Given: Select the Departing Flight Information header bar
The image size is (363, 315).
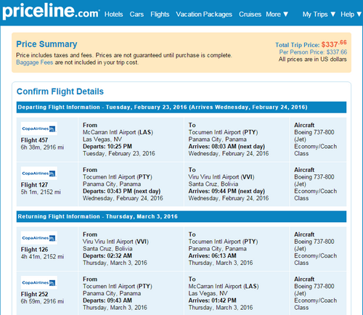Looking at the screenshot, I should tap(181, 107).
